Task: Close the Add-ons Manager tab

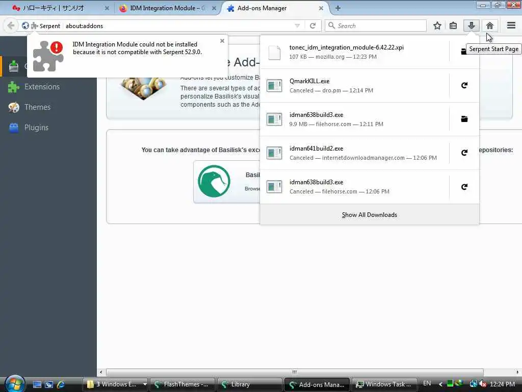Action: point(321,8)
